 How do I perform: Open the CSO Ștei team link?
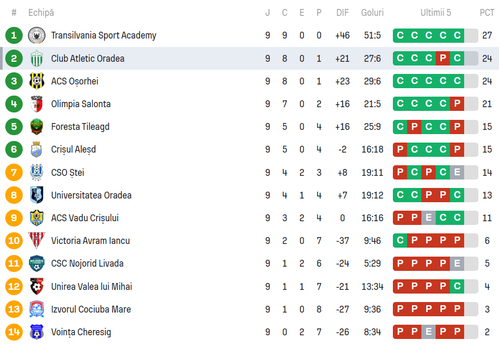[x=68, y=173]
